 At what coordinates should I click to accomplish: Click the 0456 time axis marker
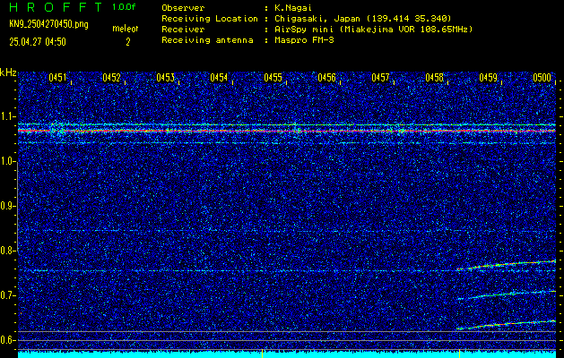327,78
